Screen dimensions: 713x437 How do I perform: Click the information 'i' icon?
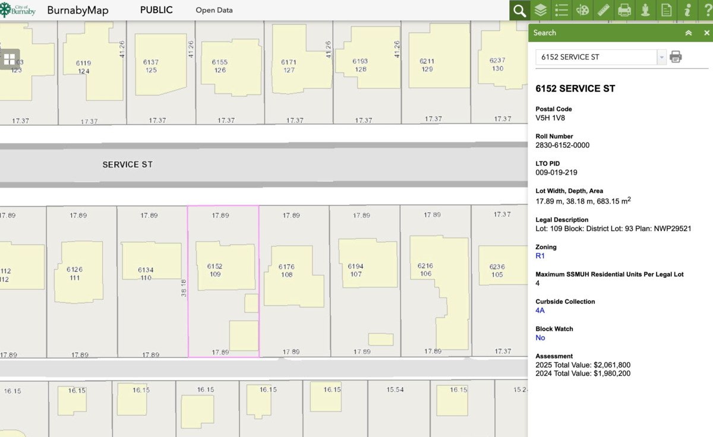[687, 10]
